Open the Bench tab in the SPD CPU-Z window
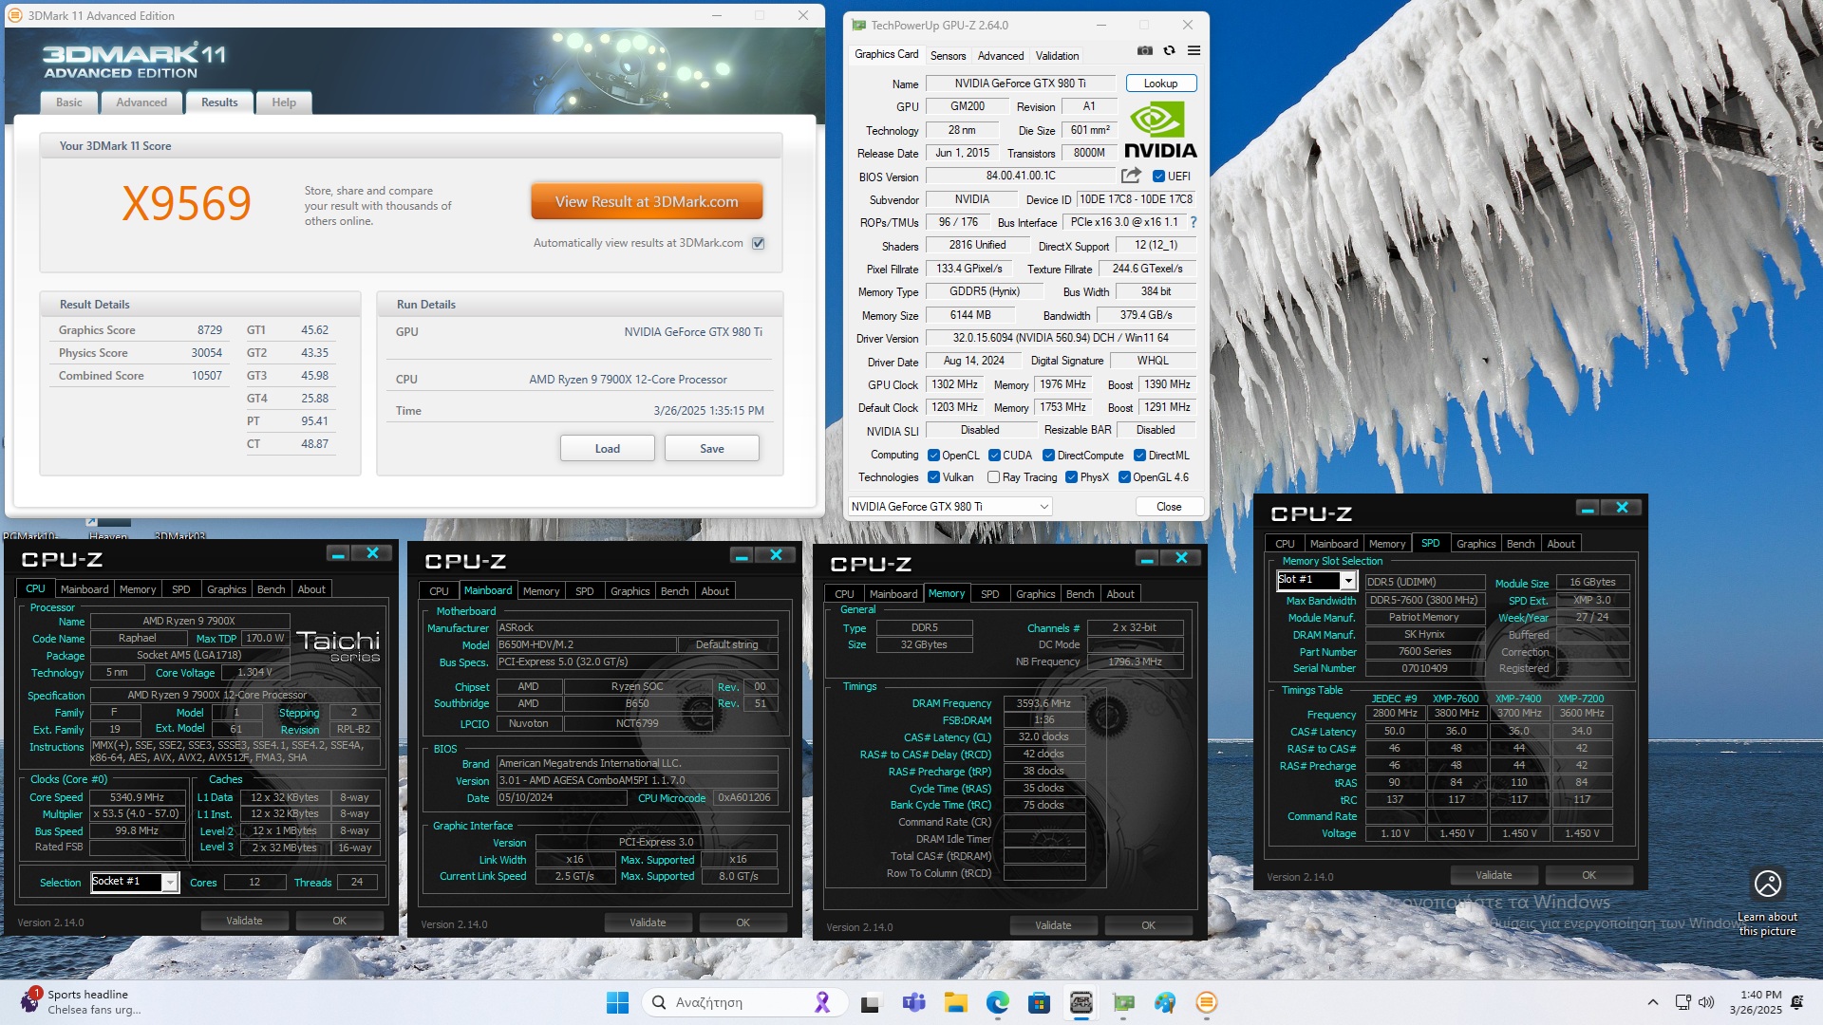The image size is (1823, 1025). pos(1520,544)
